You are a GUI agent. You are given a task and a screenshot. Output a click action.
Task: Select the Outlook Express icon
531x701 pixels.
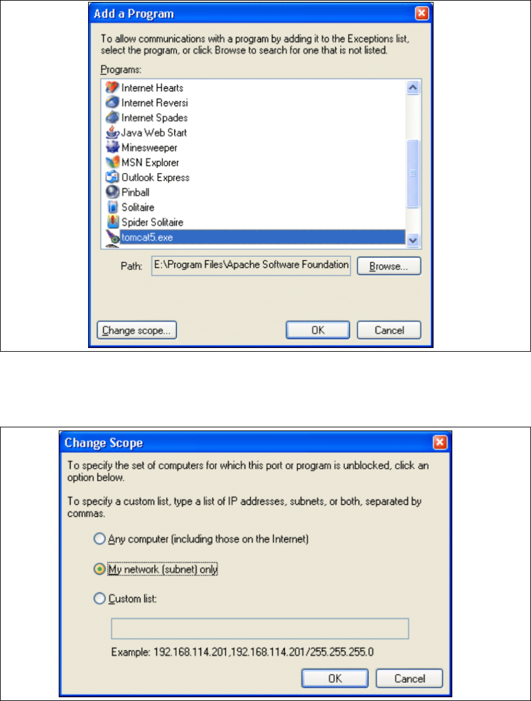click(112, 177)
